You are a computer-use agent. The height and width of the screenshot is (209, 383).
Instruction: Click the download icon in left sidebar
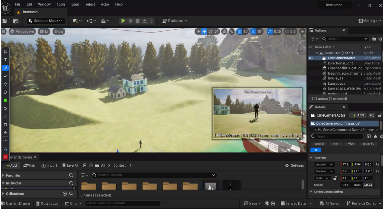click(x=5, y=133)
